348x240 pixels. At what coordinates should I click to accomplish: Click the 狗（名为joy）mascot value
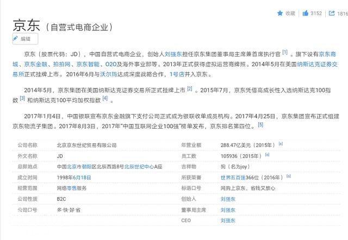pyautogui.click(x=235, y=167)
